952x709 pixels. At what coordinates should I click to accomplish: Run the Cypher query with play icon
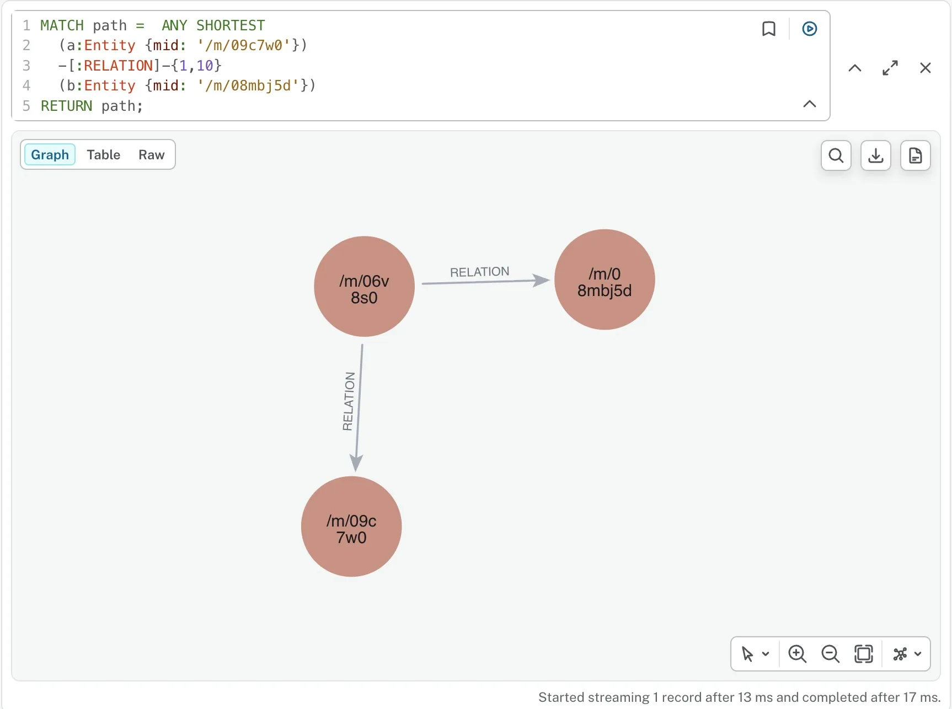click(809, 29)
